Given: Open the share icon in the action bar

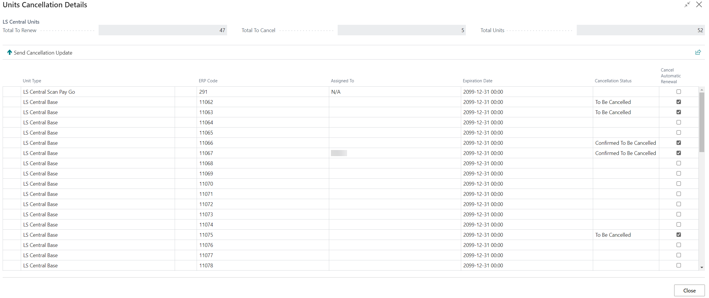Looking at the screenshot, I should [698, 52].
